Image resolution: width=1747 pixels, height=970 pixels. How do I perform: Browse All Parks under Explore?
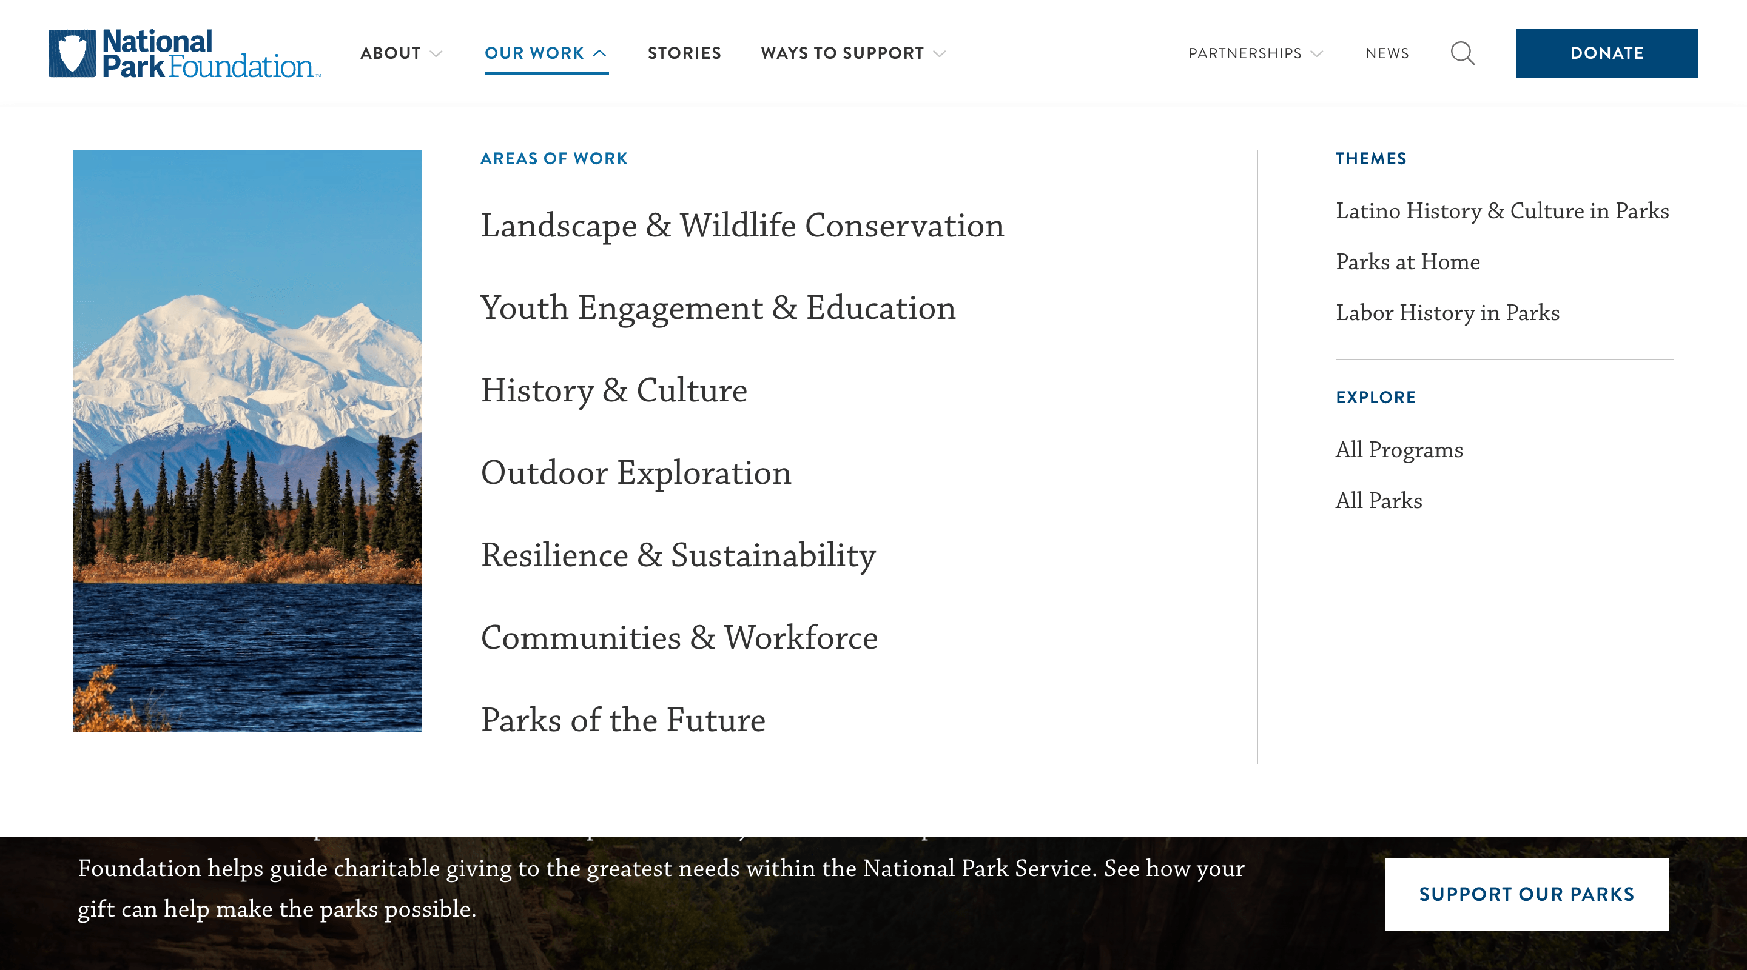1378,501
